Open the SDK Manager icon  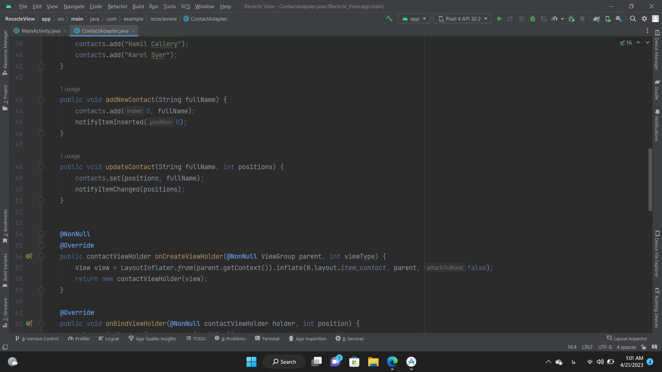point(619,19)
